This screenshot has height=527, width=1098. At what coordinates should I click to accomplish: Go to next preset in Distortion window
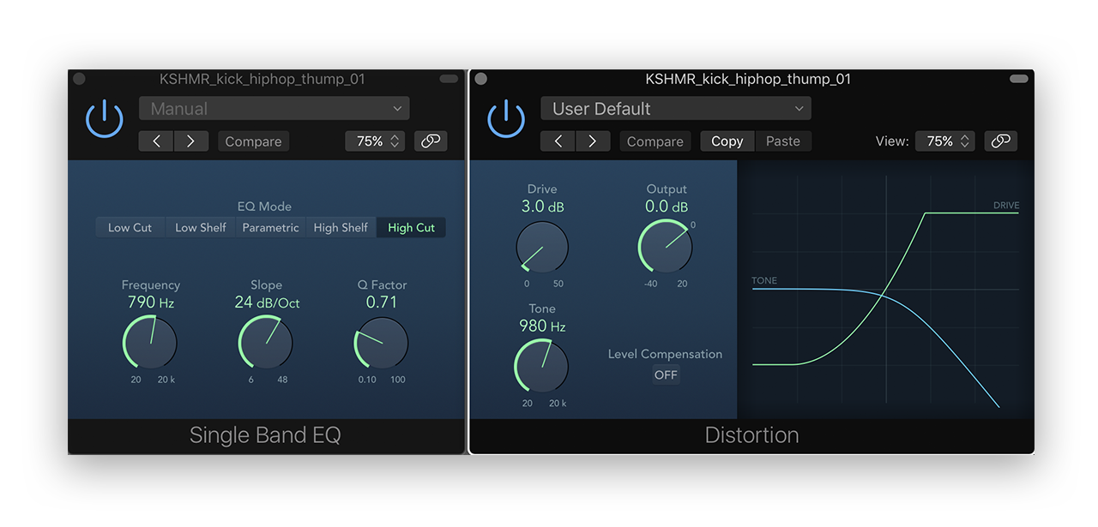point(593,141)
